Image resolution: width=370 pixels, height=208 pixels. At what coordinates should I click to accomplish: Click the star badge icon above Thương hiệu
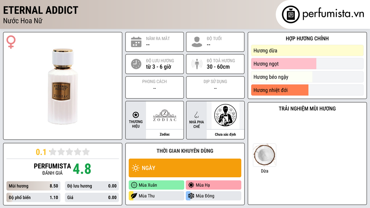point(136,115)
